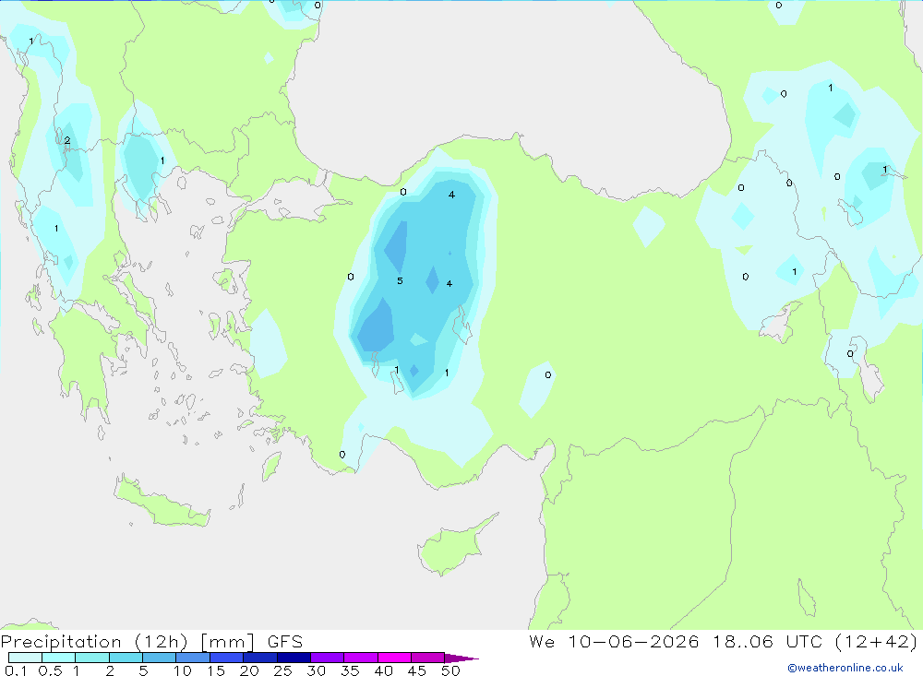Choose the 20–25 mm legend color swatch

pos(259,658)
